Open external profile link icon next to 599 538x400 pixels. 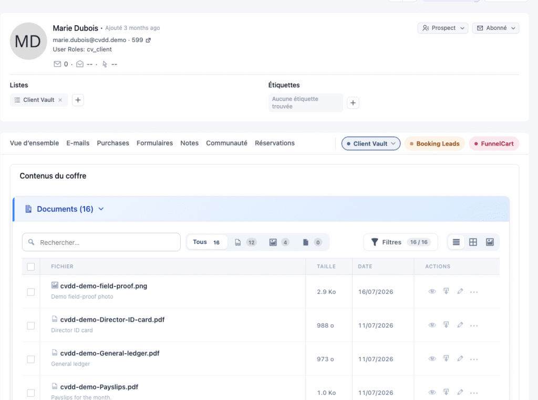[148, 40]
